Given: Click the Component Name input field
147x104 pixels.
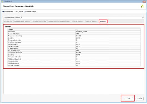Looking at the screenshot, I should point(78,18).
